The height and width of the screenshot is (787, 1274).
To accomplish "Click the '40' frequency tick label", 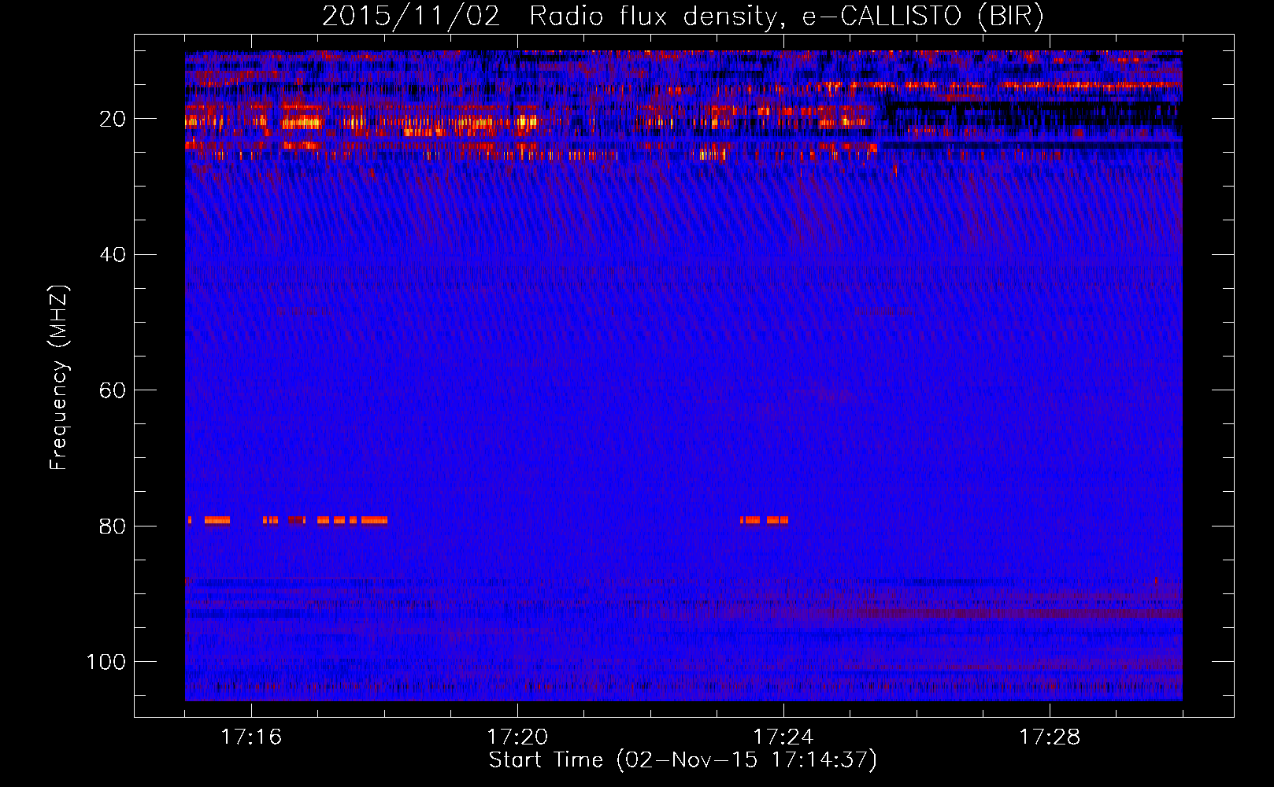I will [x=113, y=255].
